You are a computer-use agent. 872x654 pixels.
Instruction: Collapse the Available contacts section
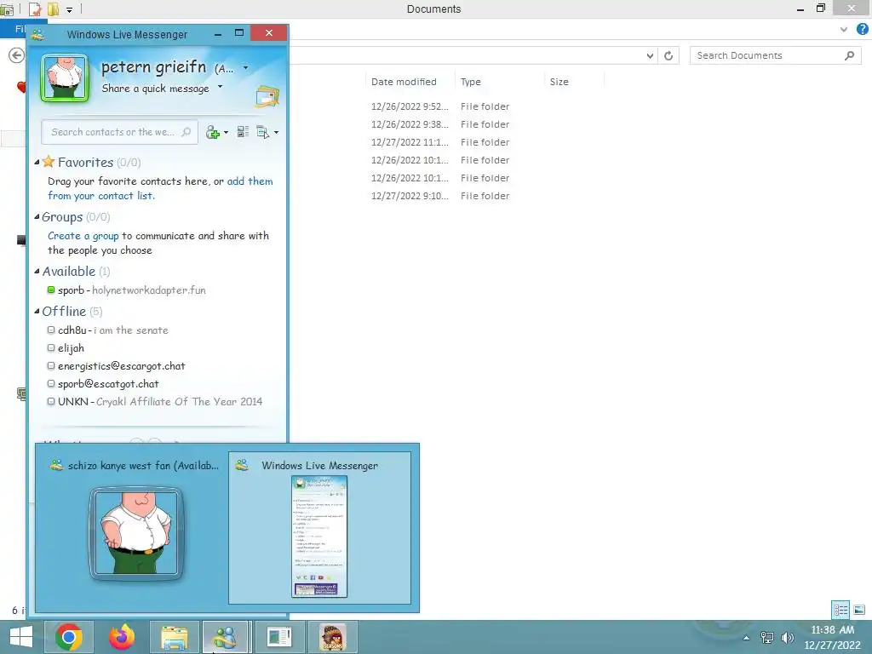[x=37, y=272]
